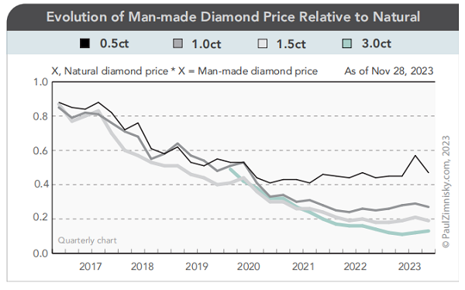Click the gray 1.0ct legend swatch
The width and height of the screenshot is (465, 290).
[x=177, y=43]
